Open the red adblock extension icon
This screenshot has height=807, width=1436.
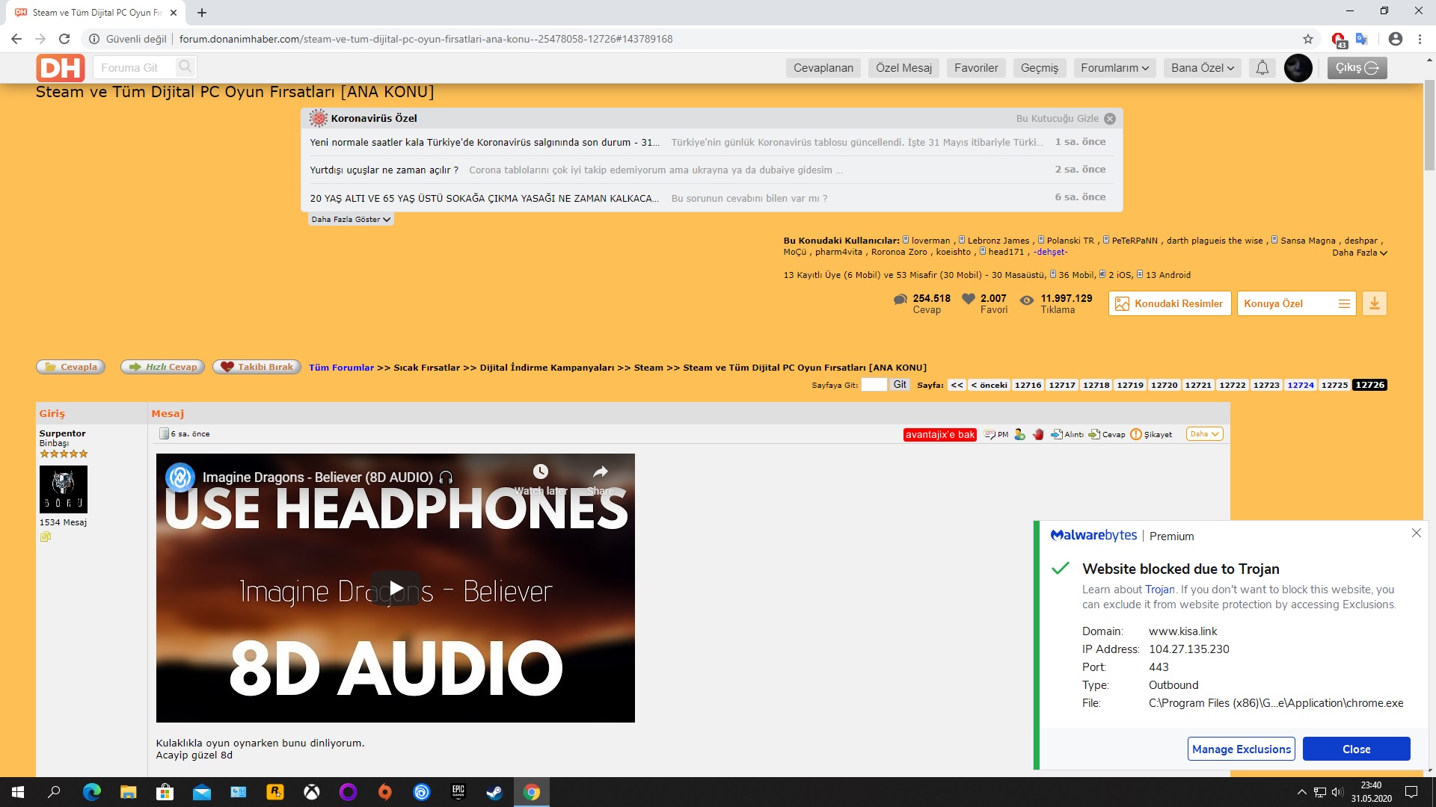(x=1338, y=39)
